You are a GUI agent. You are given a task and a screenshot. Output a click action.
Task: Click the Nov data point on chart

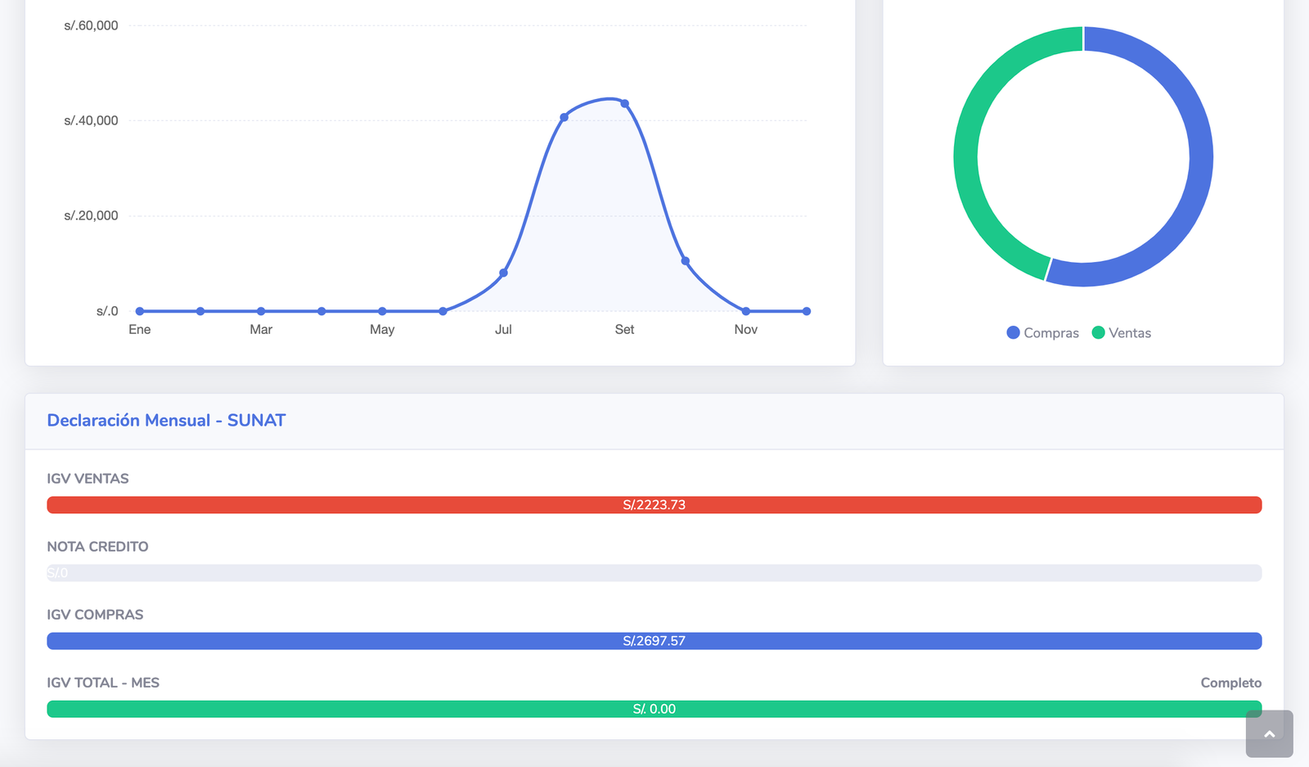746,311
